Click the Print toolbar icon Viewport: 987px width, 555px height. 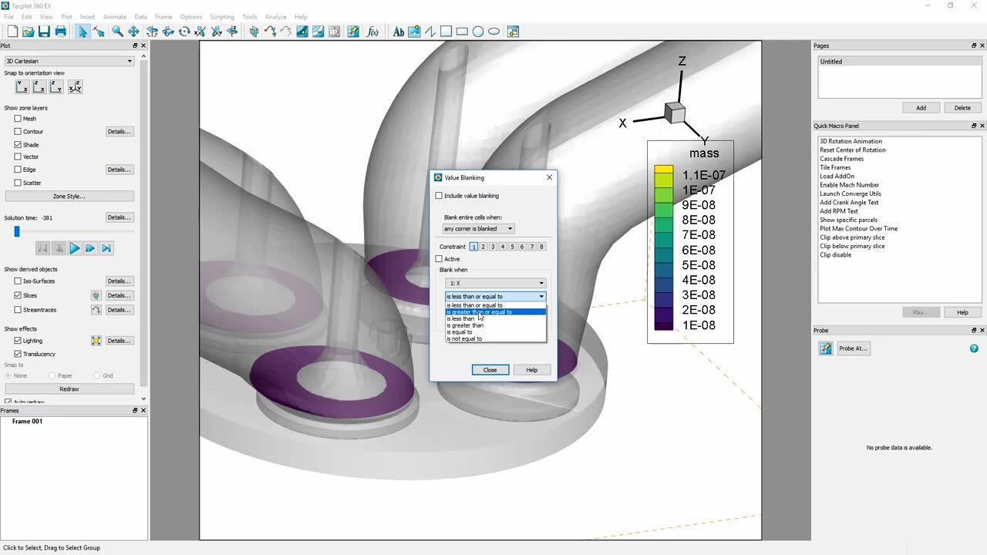pos(60,32)
